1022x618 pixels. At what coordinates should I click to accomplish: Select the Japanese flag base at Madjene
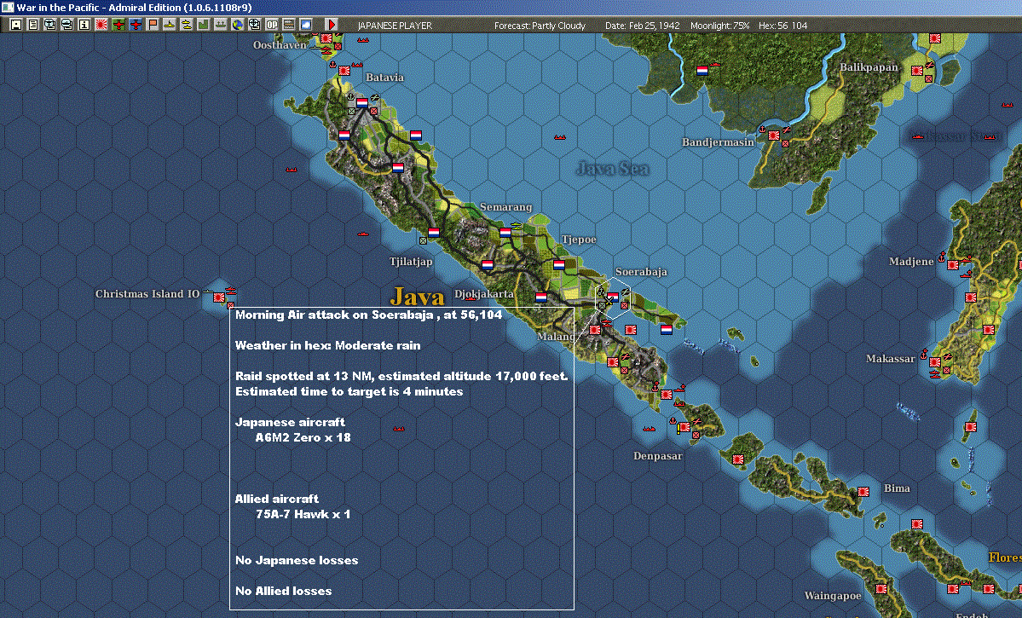953,264
